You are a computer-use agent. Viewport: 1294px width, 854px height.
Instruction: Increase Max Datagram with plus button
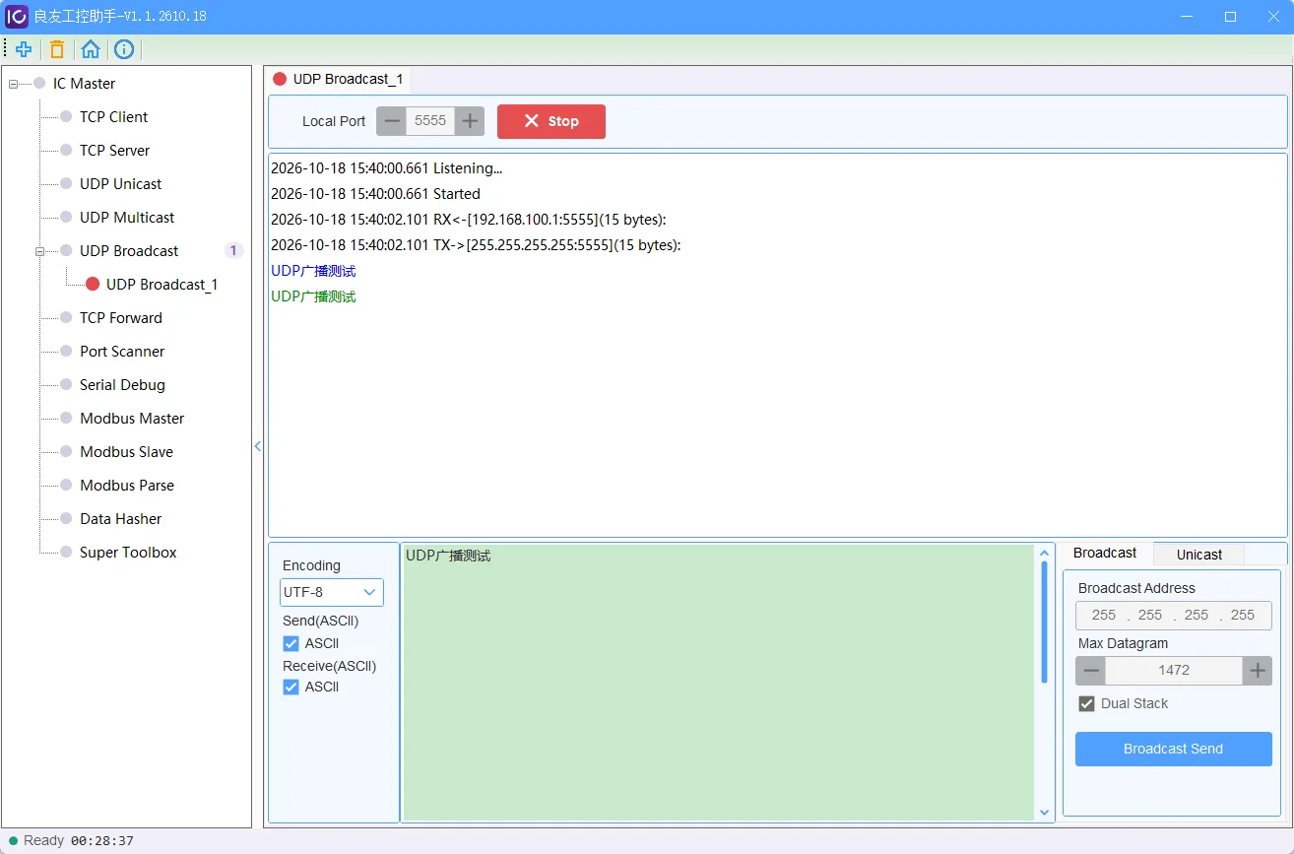pos(1258,671)
